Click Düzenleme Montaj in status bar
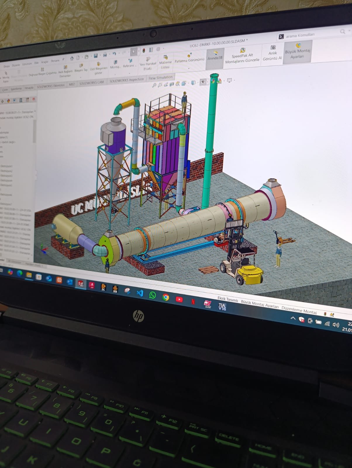 click(x=299, y=310)
